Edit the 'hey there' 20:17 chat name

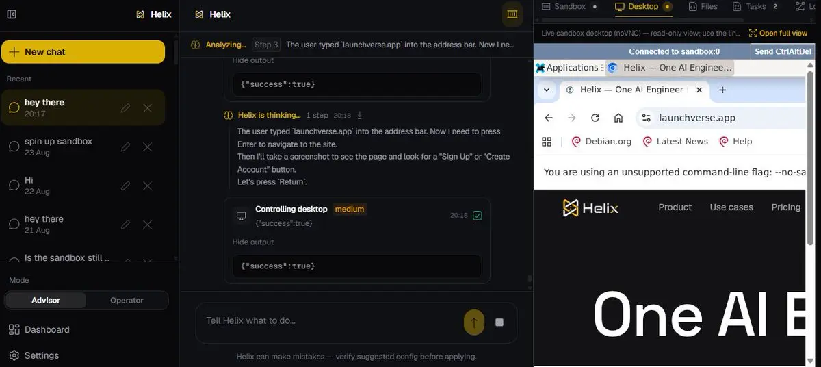click(x=125, y=108)
